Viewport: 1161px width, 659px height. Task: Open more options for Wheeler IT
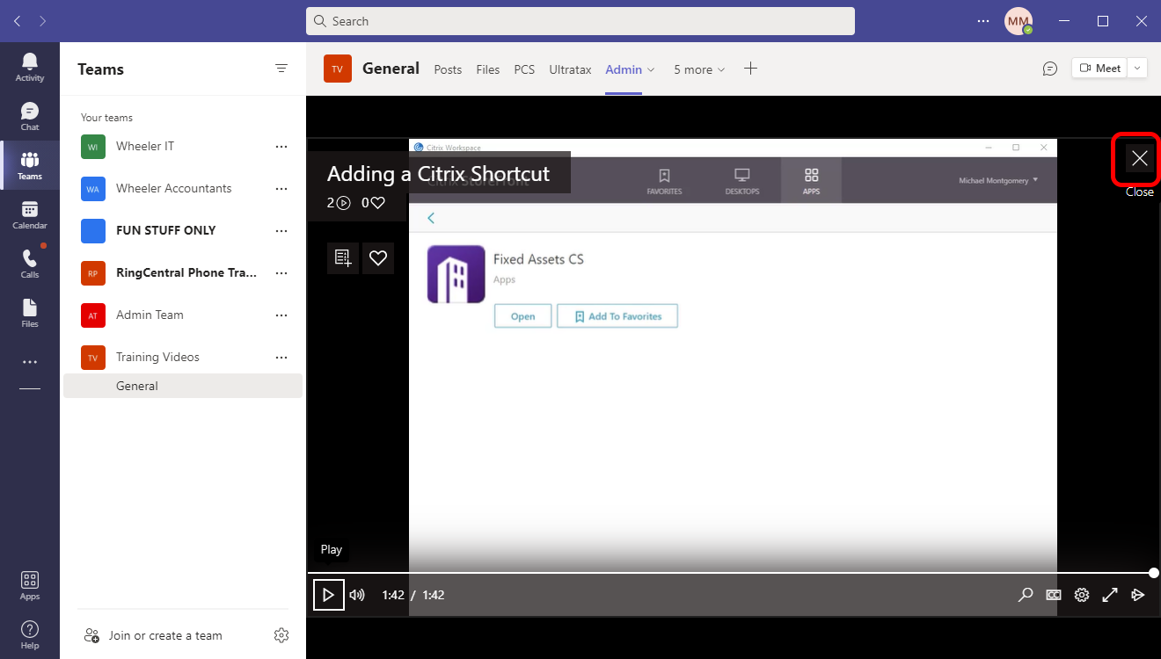tap(281, 146)
